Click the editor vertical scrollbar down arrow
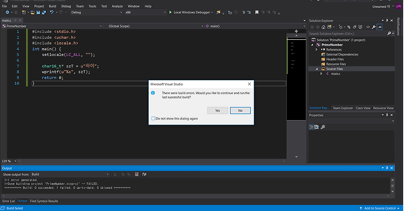This screenshot has height=211, width=404. coord(296,157)
